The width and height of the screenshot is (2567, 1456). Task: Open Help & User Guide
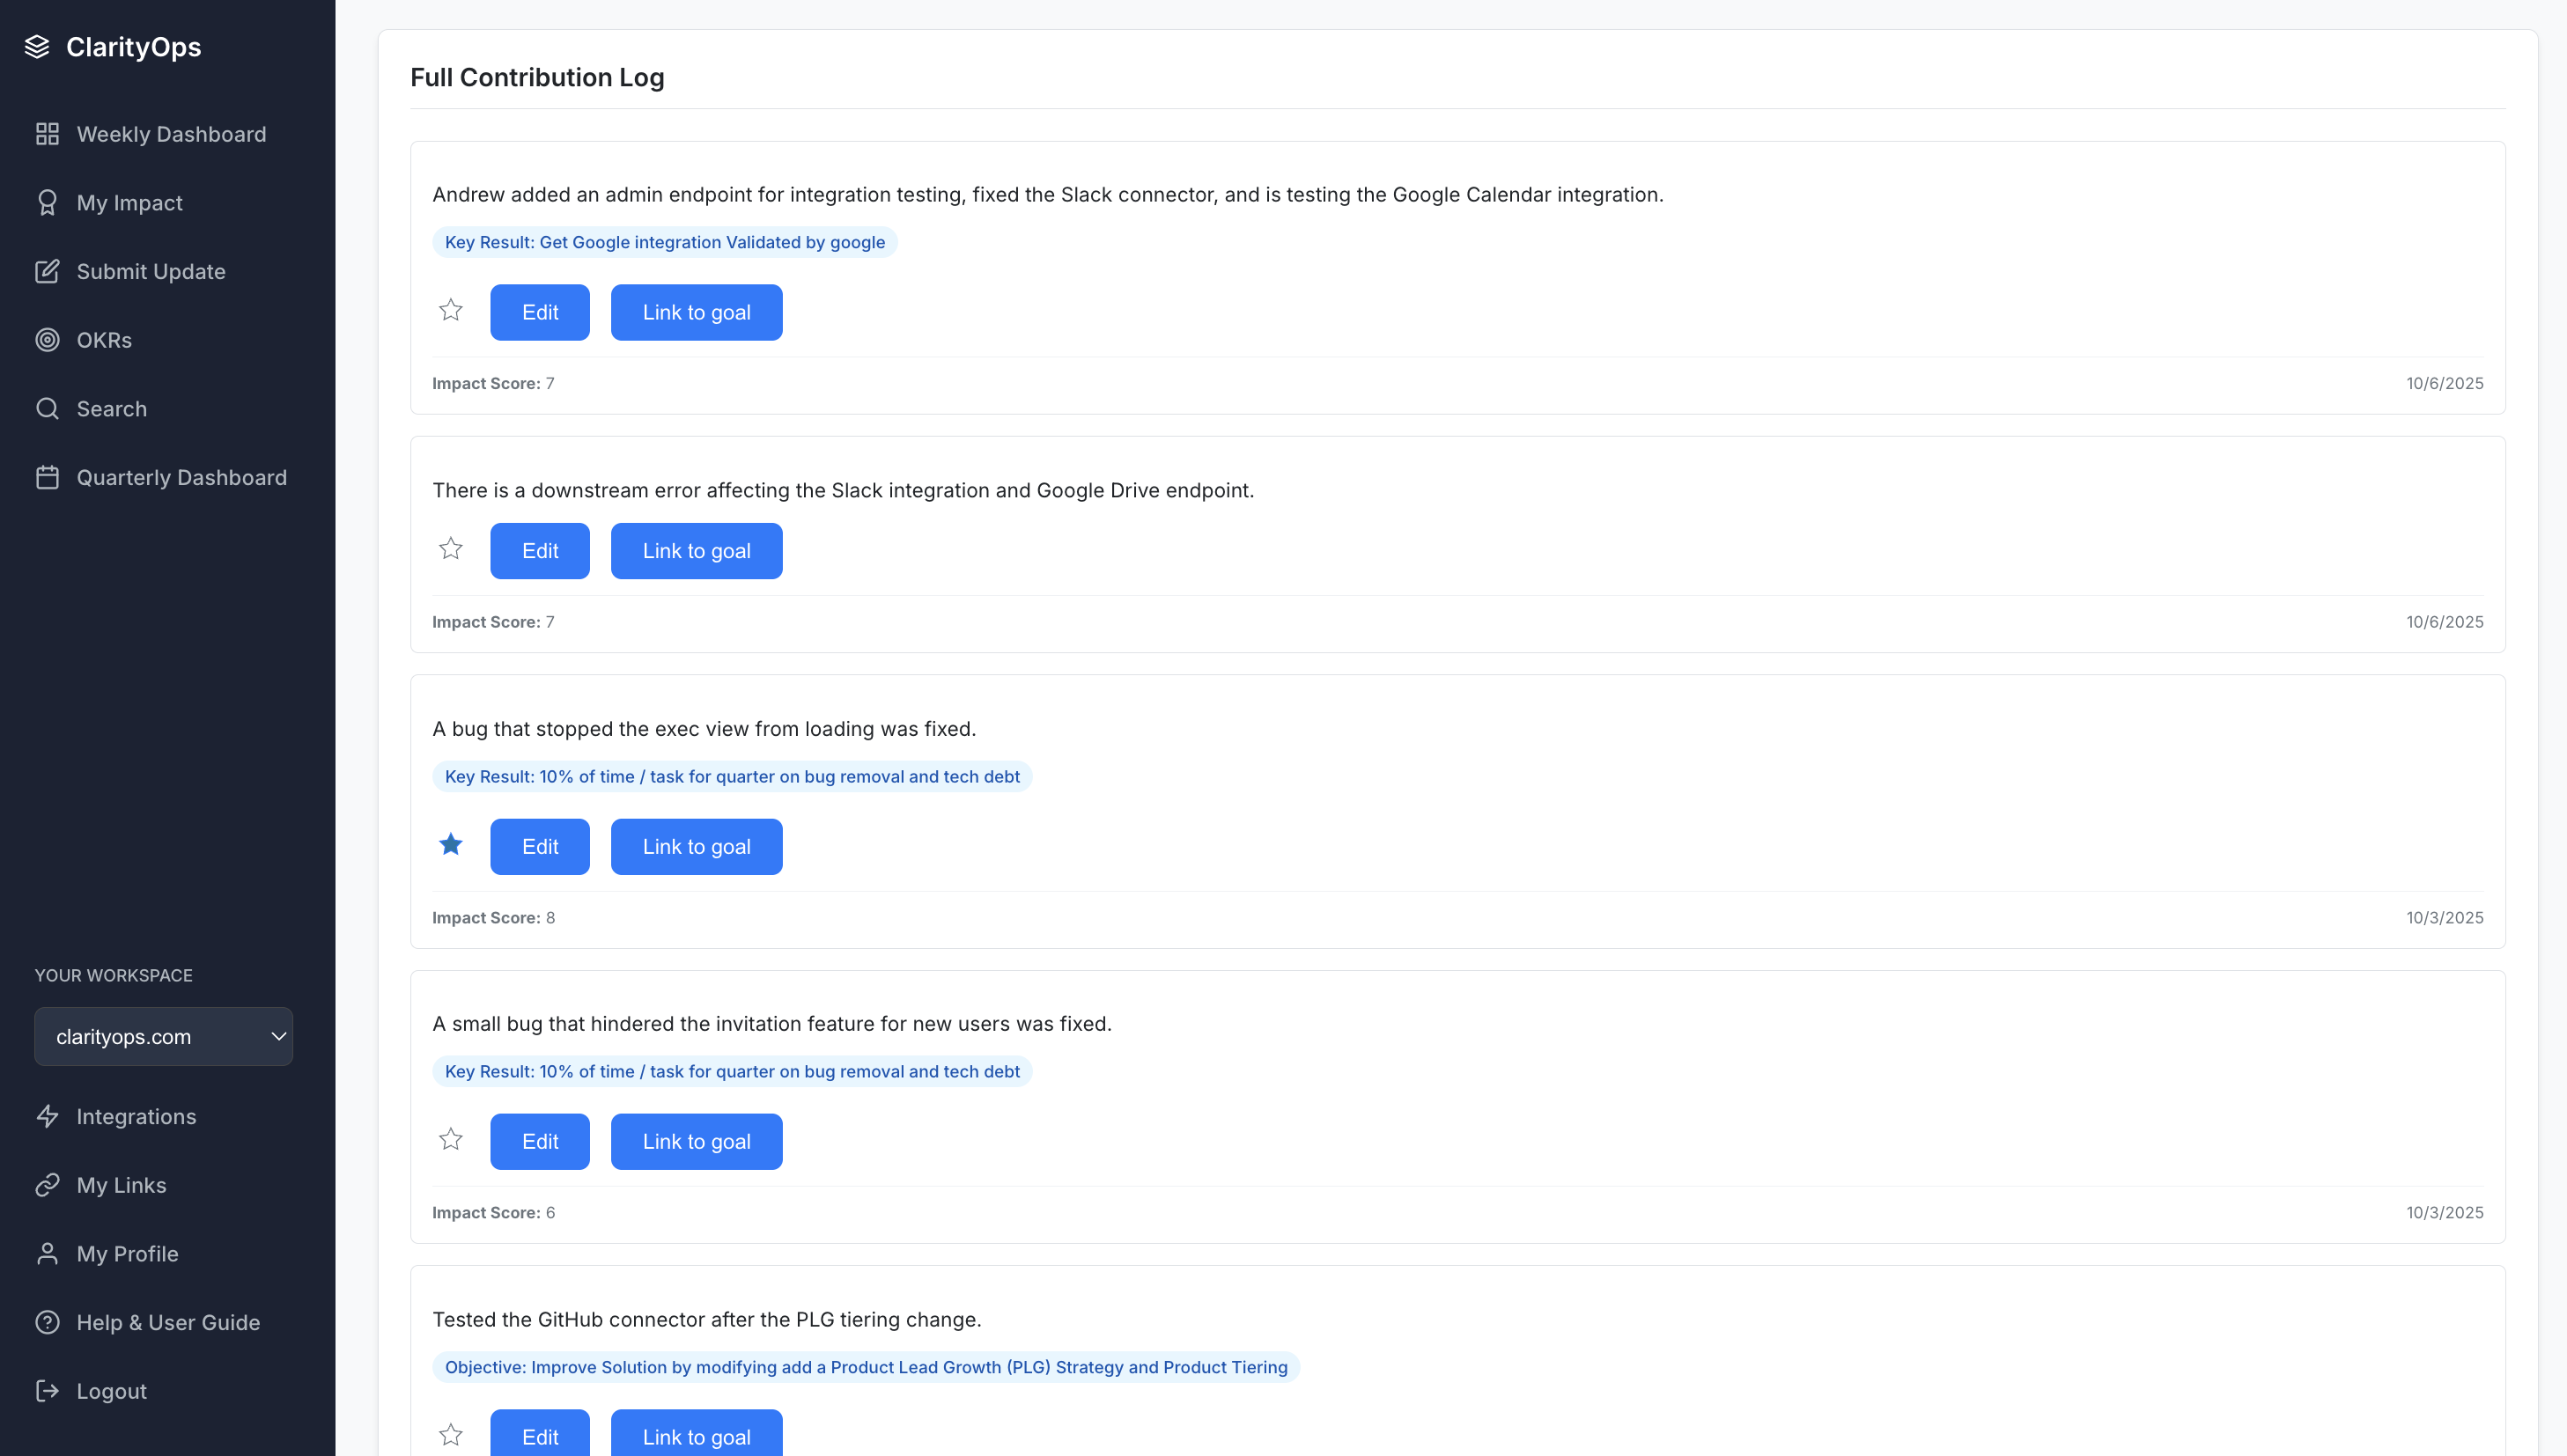[x=168, y=1323]
